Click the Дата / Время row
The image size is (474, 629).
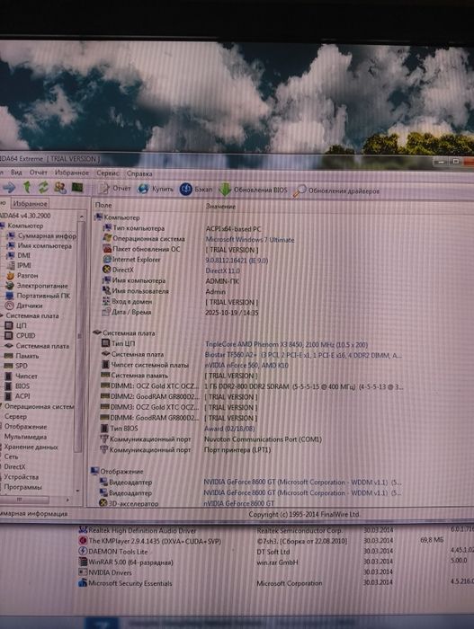(180, 312)
